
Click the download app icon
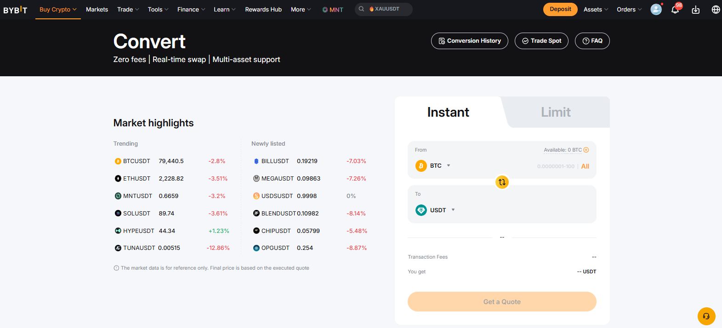(x=696, y=10)
